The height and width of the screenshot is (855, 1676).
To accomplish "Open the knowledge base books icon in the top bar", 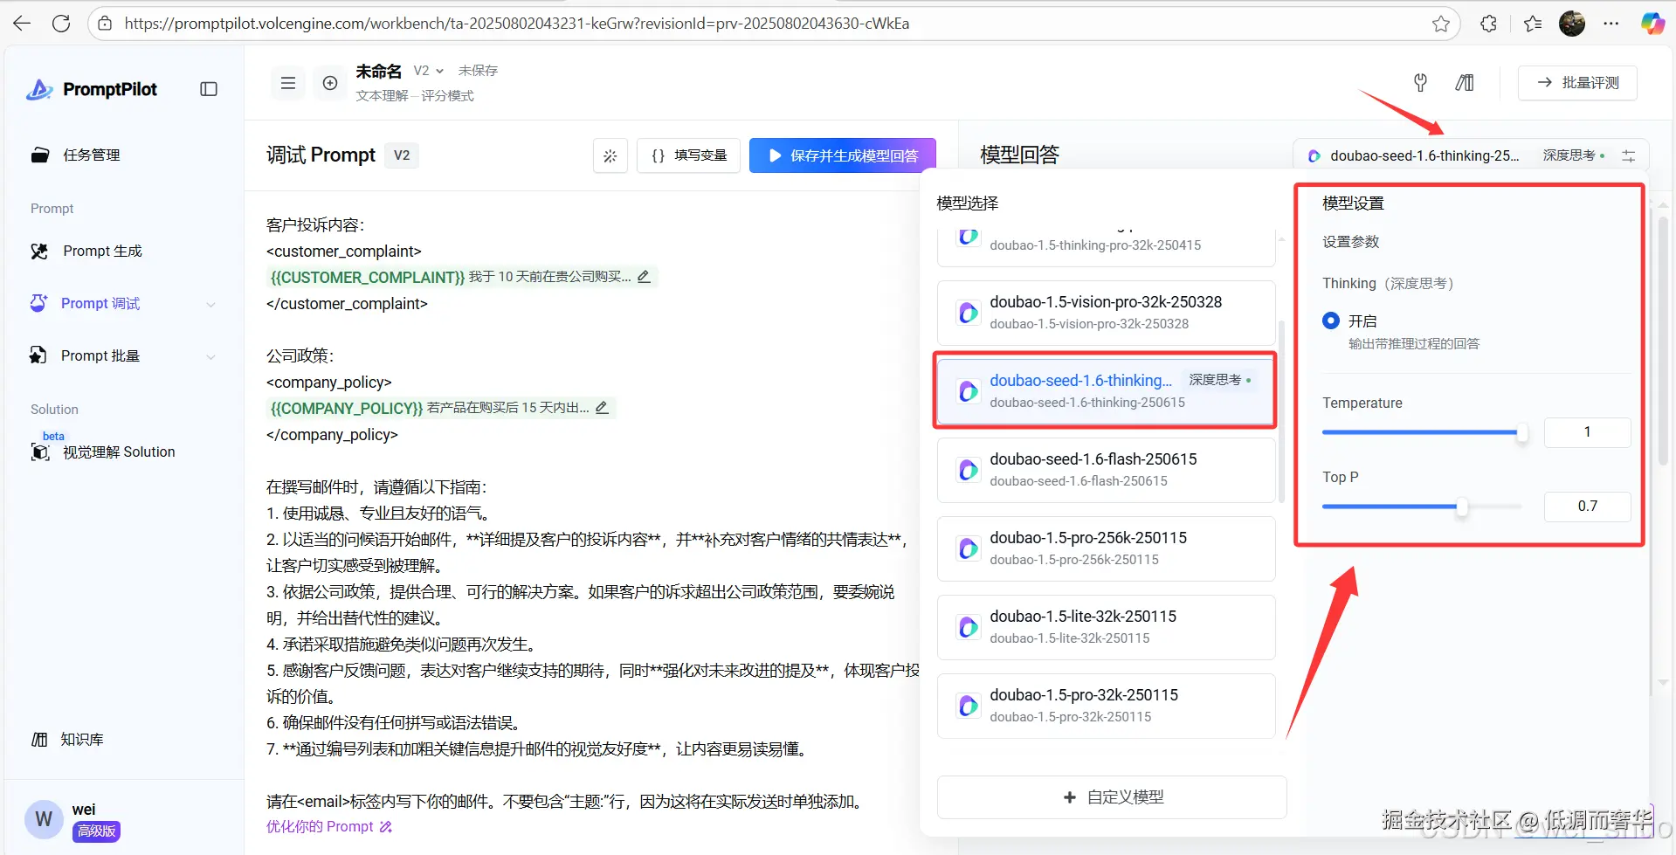I will point(1465,83).
